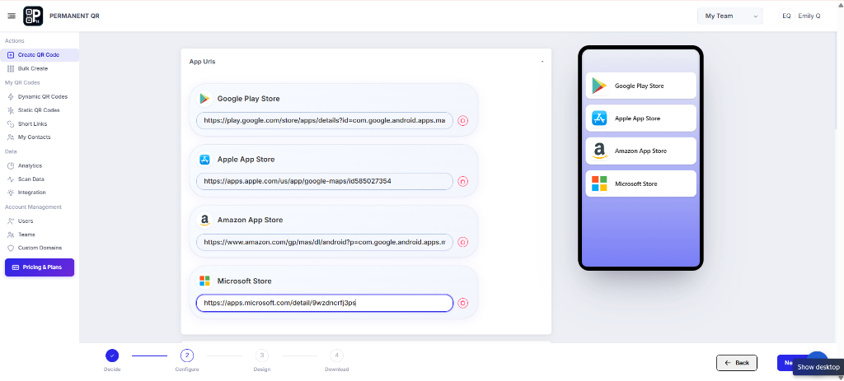The image size is (844, 381).
Task: Select Create QR Code in sidebar
Action: coord(40,55)
